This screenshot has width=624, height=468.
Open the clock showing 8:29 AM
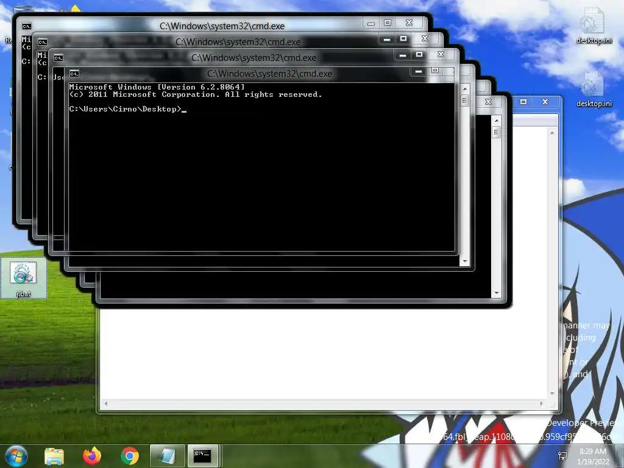[593, 452]
